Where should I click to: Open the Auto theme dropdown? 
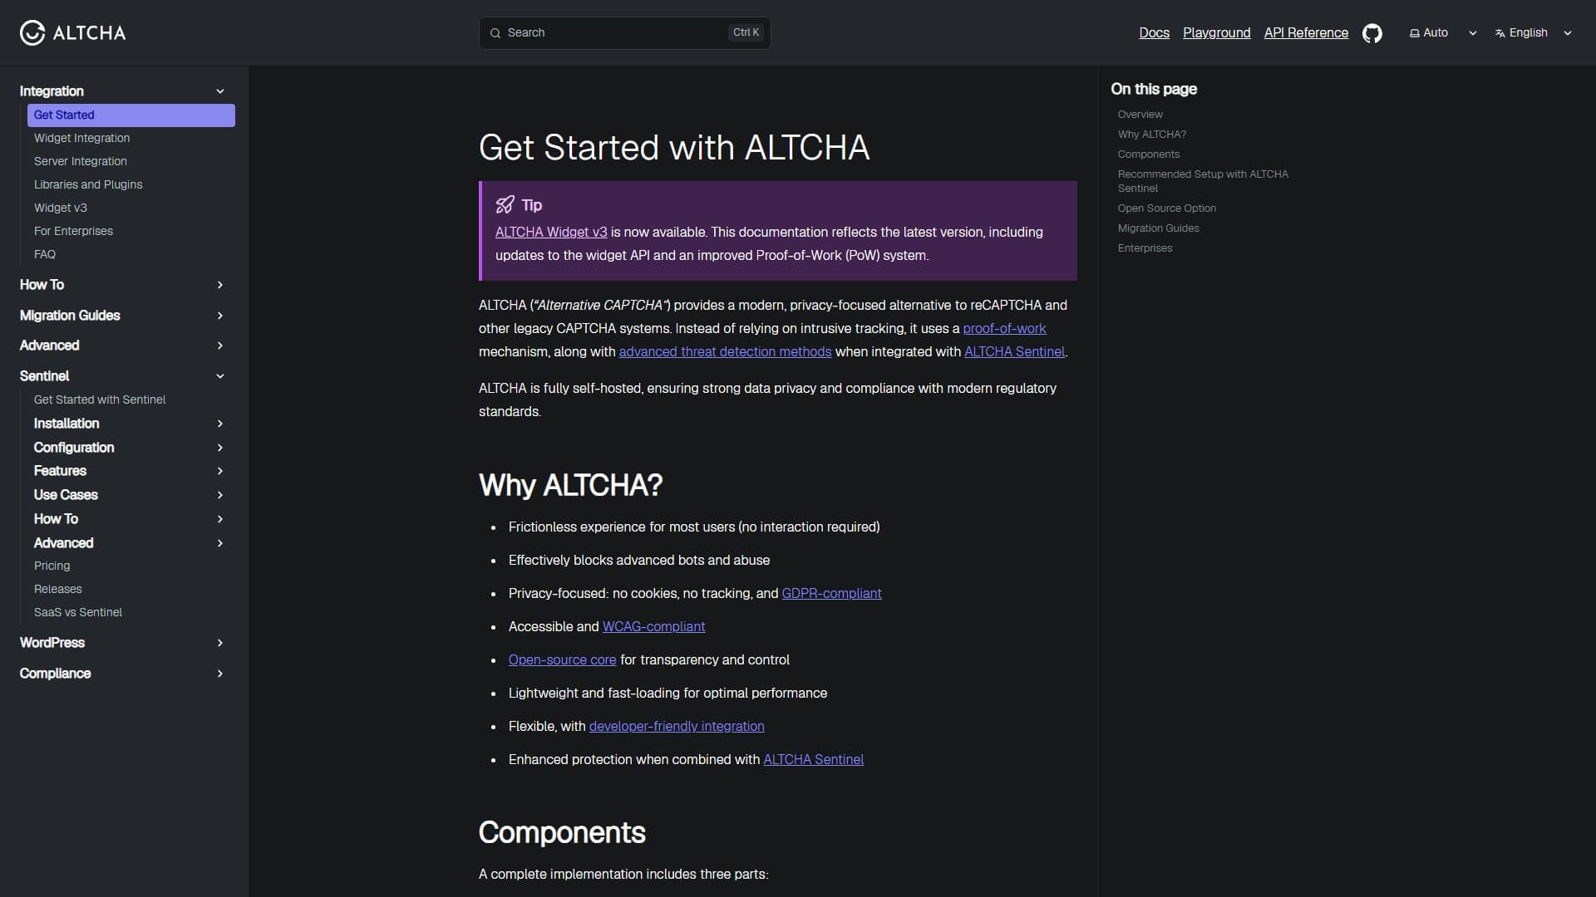pos(1443,33)
